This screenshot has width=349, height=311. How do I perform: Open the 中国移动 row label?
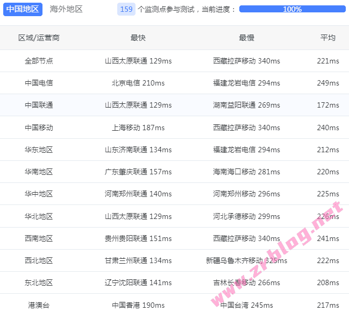pyautogui.click(x=39, y=128)
